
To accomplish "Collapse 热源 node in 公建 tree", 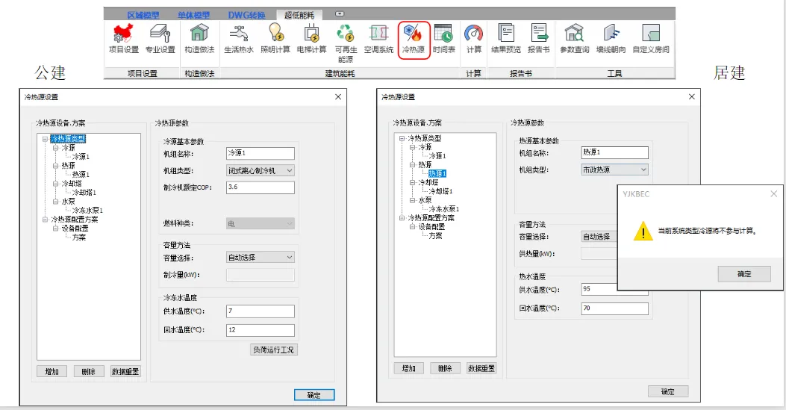I will tap(56, 166).
